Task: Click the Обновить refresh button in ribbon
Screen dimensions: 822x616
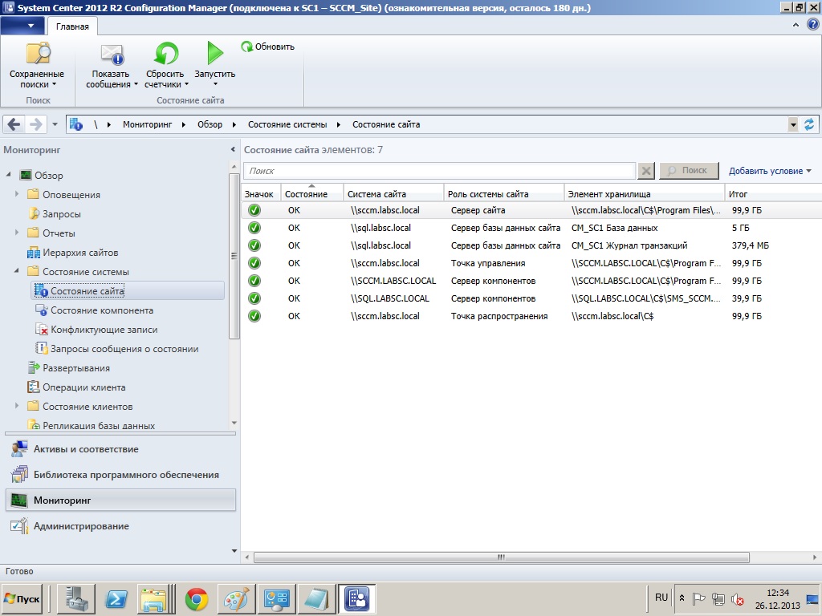Action: click(x=268, y=47)
